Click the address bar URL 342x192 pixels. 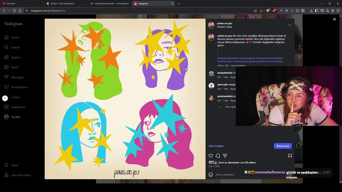(x=48, y=11)
